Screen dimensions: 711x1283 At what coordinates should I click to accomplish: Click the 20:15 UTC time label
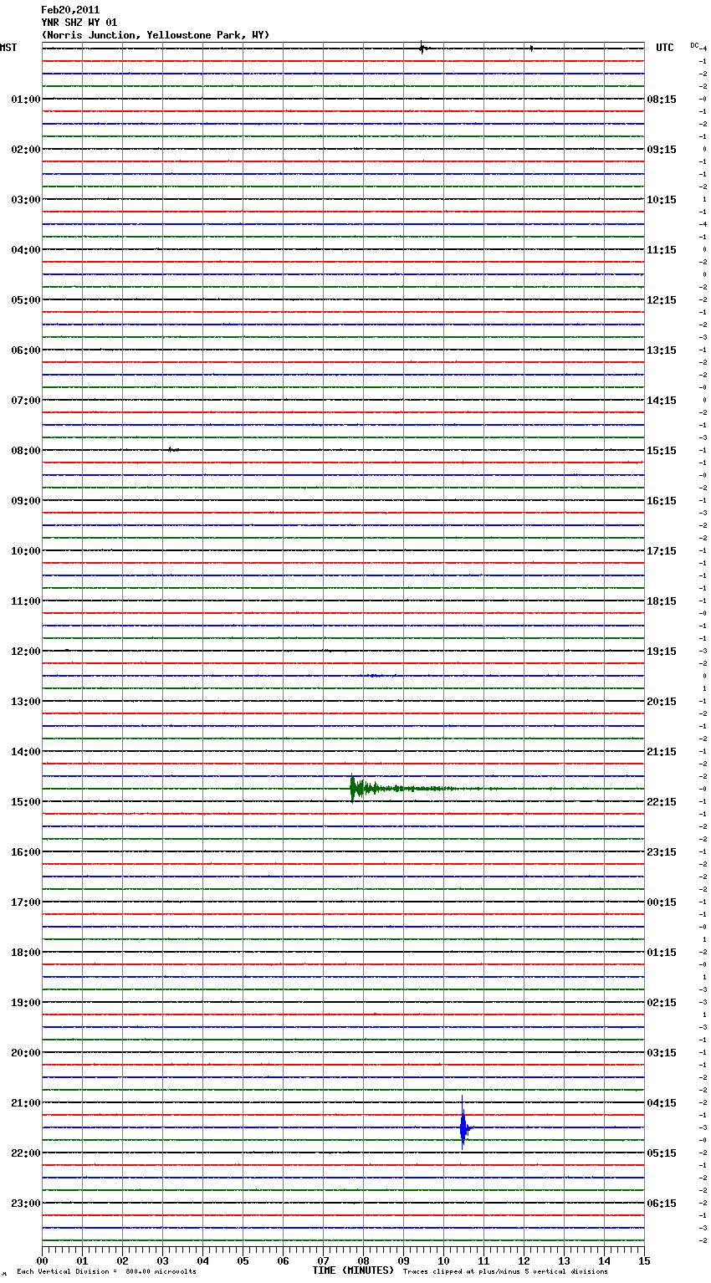(662, 702)
